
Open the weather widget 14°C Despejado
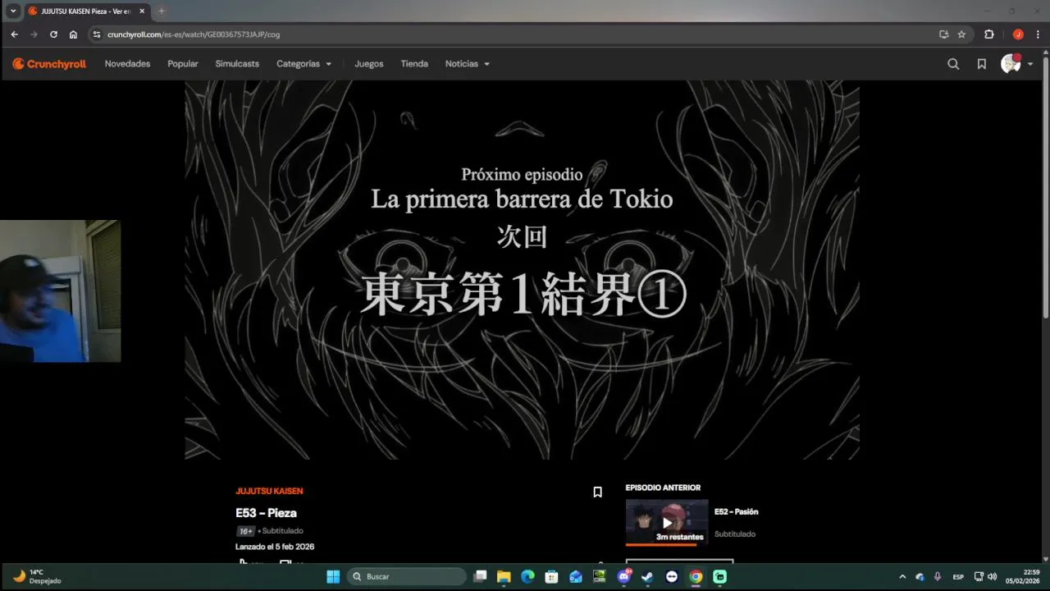(x=36, y=576)
